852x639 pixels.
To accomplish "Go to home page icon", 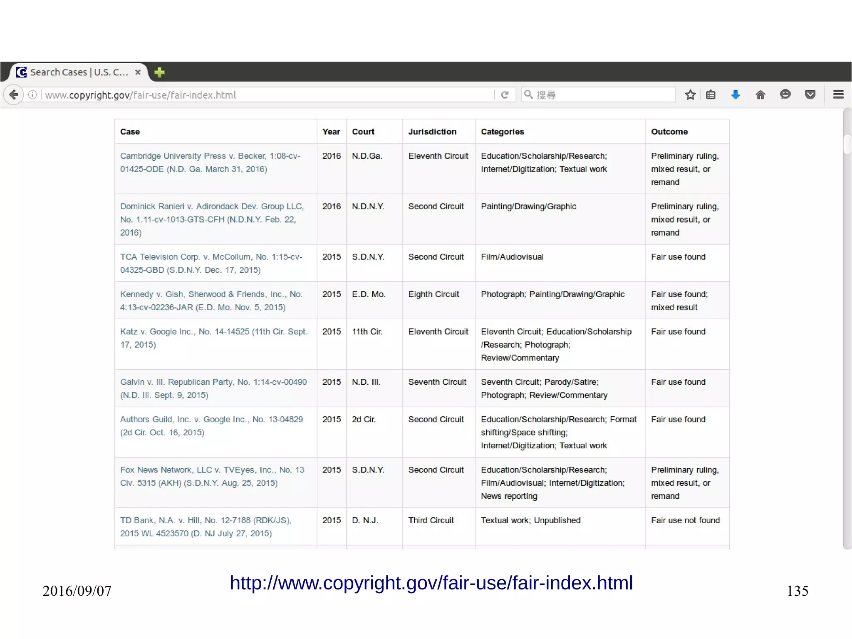I will point(760,95).
